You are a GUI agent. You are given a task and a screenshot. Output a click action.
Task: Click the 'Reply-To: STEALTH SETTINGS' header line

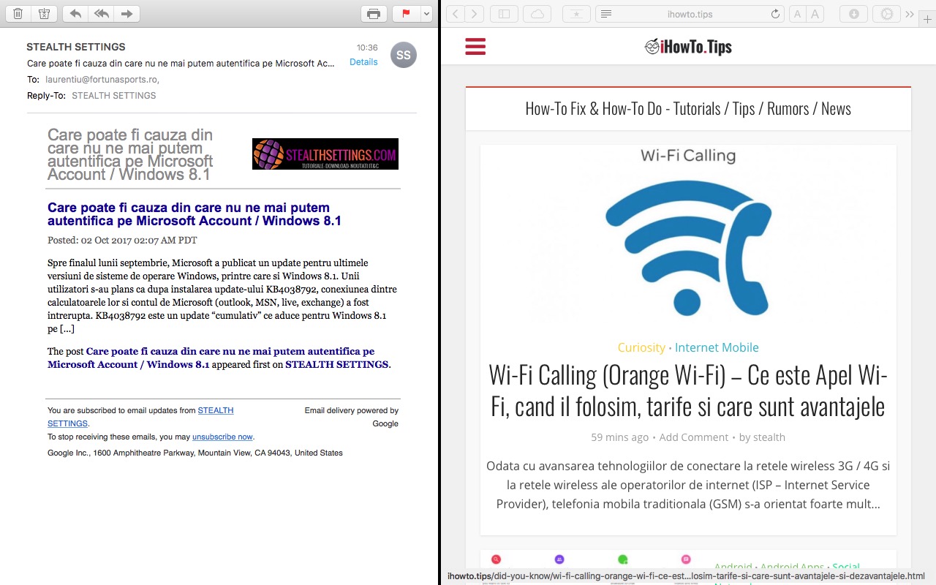tap(91, 96)
